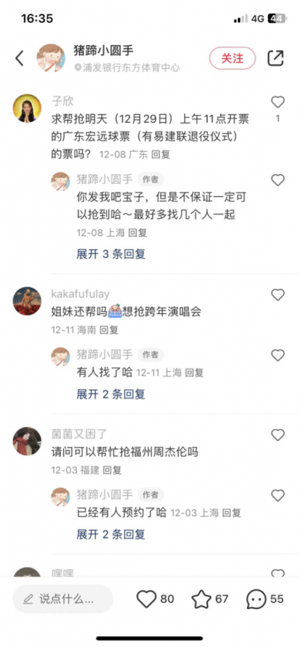Expand 2 replies under 菌菌又困了's comment
299x647 pixels.
coord(111,535)
